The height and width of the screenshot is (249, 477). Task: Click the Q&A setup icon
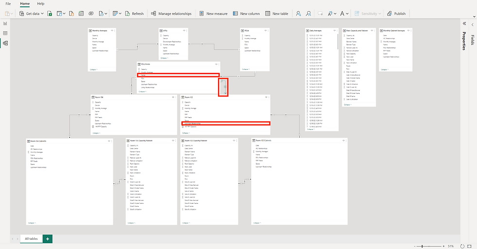(320, 14)
